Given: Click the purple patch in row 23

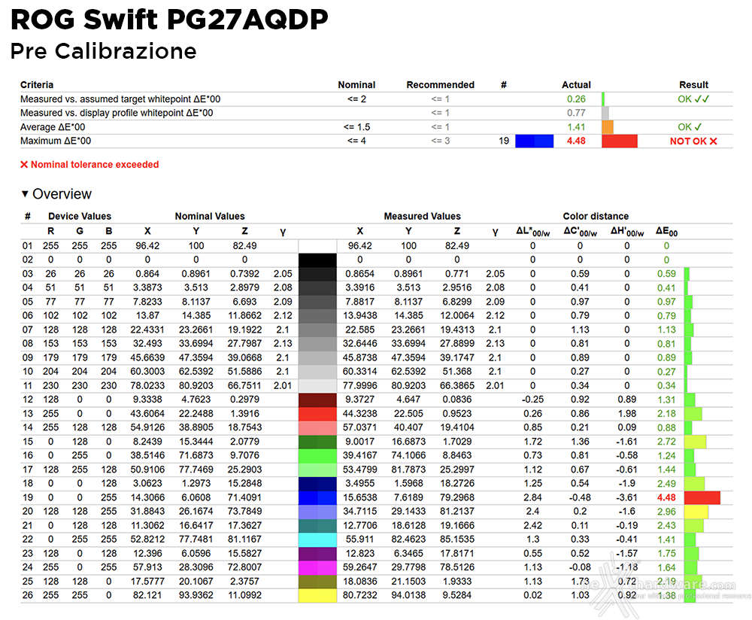Looking at the screenshot, I should pyautogui.click(x=317, y=553).
